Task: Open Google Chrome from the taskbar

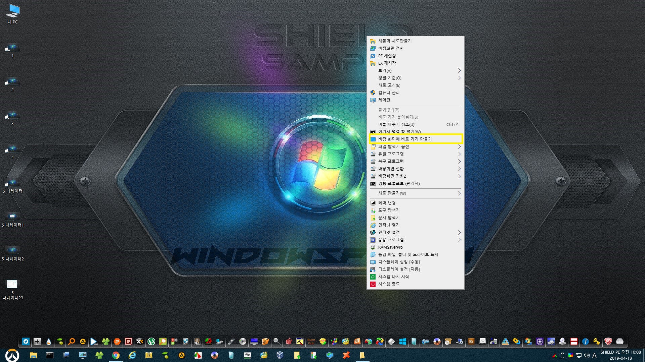Action: point(116,355)
